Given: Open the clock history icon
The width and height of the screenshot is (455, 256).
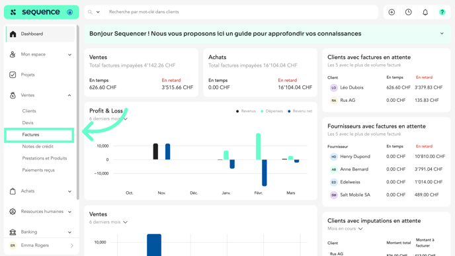Looking at the screenshot, I should pyautogui.click(x=408, y=12).
